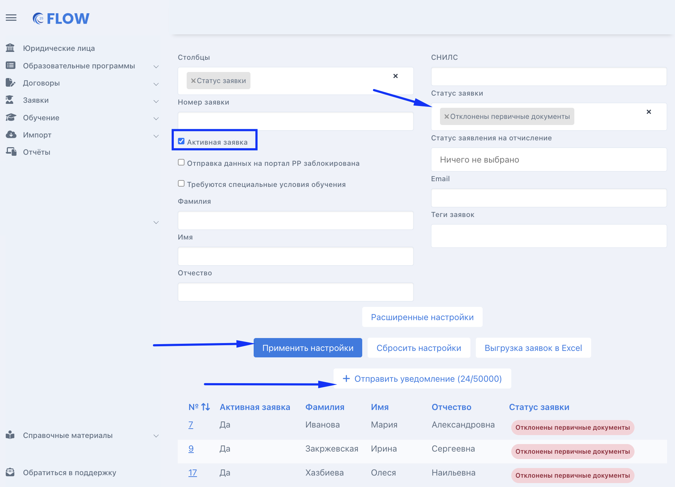The width and height of the screenshot is (675, 487).
Task: Click Применить настройки button
Action: [308, 348]
